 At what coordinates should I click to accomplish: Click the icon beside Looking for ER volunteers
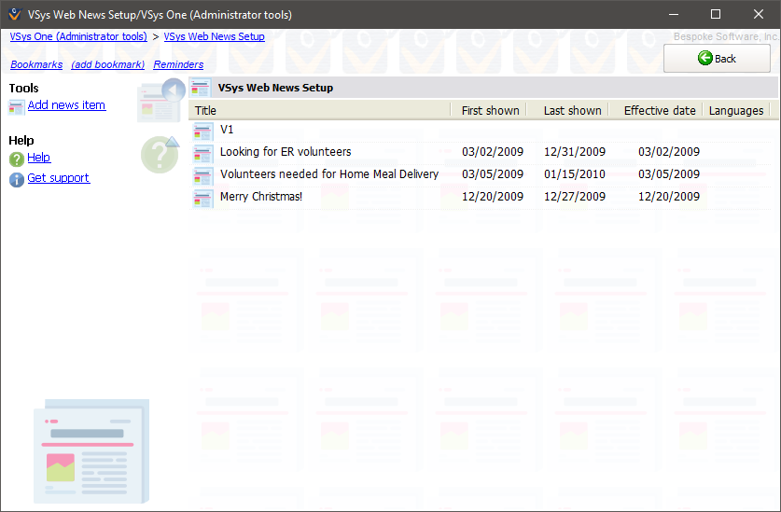pos(203,152)
